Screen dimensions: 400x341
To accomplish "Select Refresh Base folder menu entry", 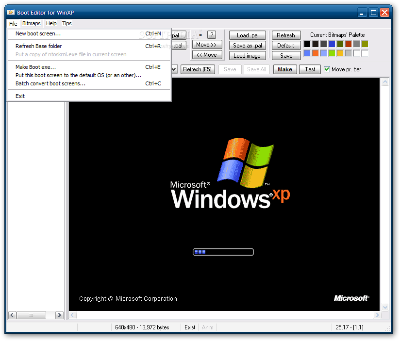I will (x=88, y=46).
